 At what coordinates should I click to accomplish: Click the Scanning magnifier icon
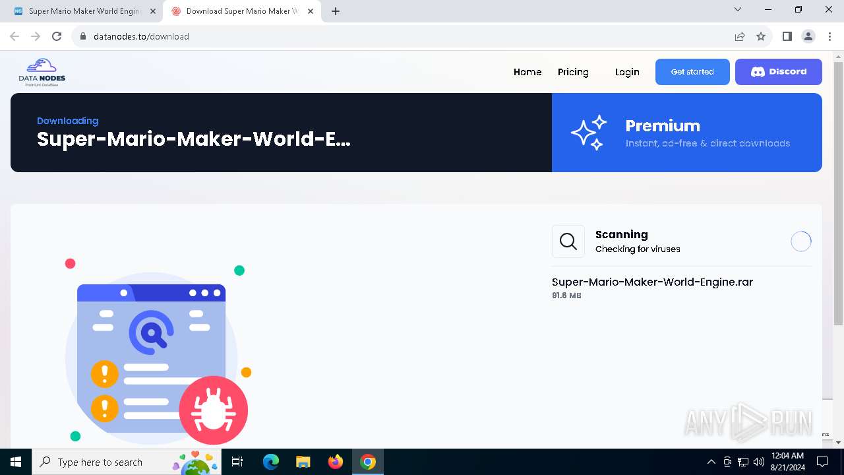[x=568, y=241]
